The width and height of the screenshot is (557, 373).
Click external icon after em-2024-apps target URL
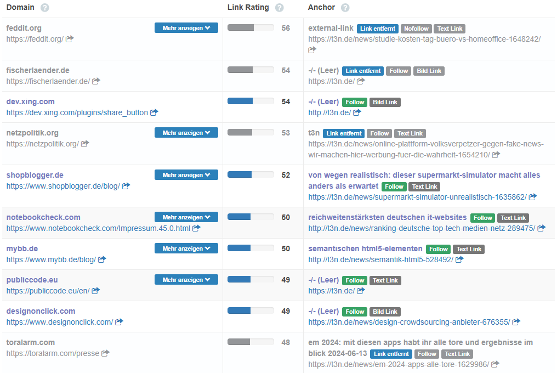[x=495, y=364]
